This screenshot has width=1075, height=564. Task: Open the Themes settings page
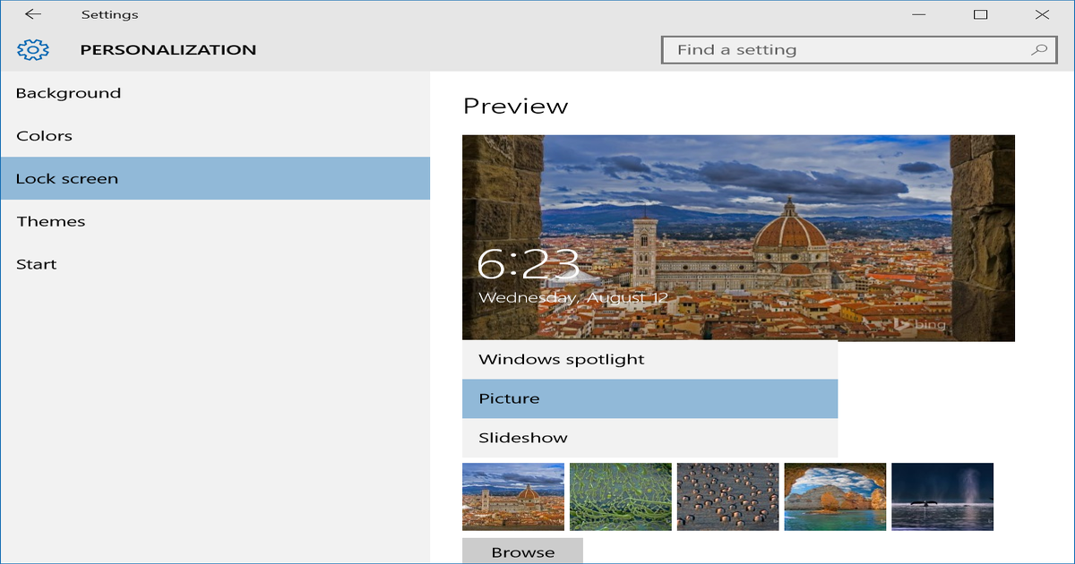tap(50, 221)
